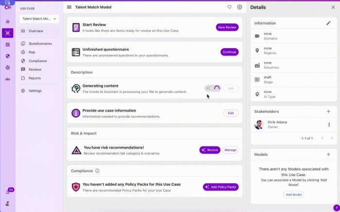Click the New Review button

(x=227, y=27)
